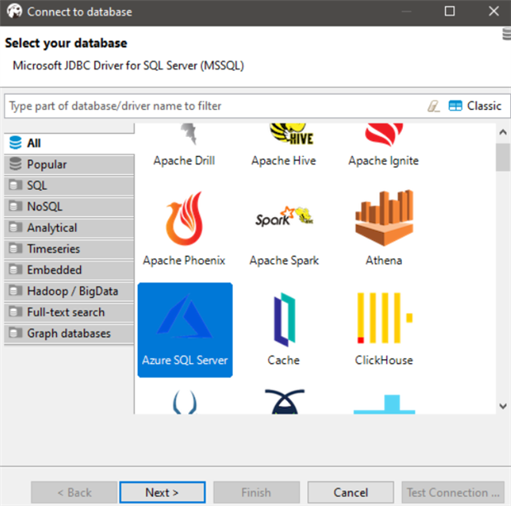Image resolution: width=511 pixels, height=506 pixels.
Task: Click the database name filter field
Action: [215, 106]
